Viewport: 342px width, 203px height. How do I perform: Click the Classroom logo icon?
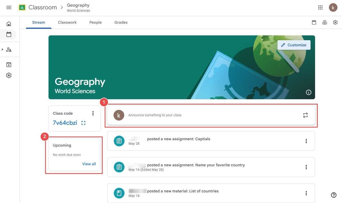[x=22, y=7]
